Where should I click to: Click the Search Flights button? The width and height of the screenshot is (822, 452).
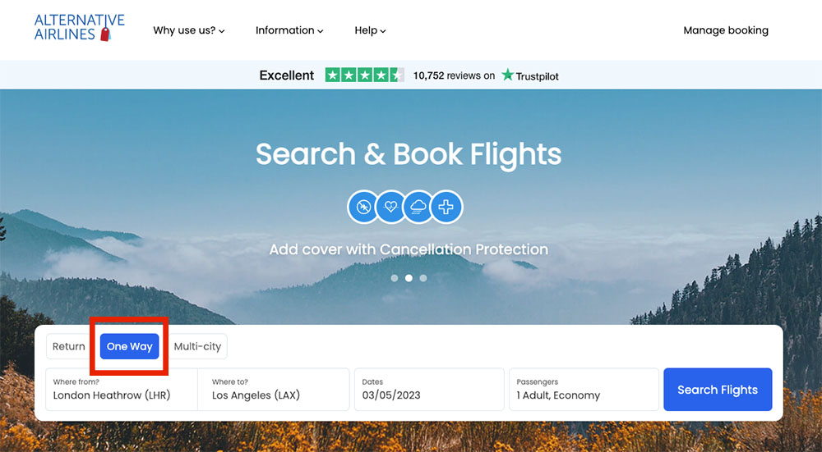(718, 390)
